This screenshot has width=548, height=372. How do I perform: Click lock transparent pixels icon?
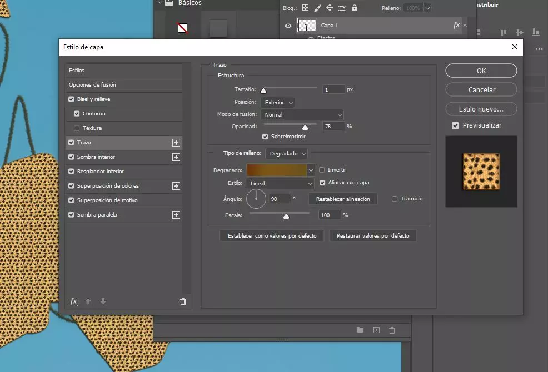tap(305, 8)
